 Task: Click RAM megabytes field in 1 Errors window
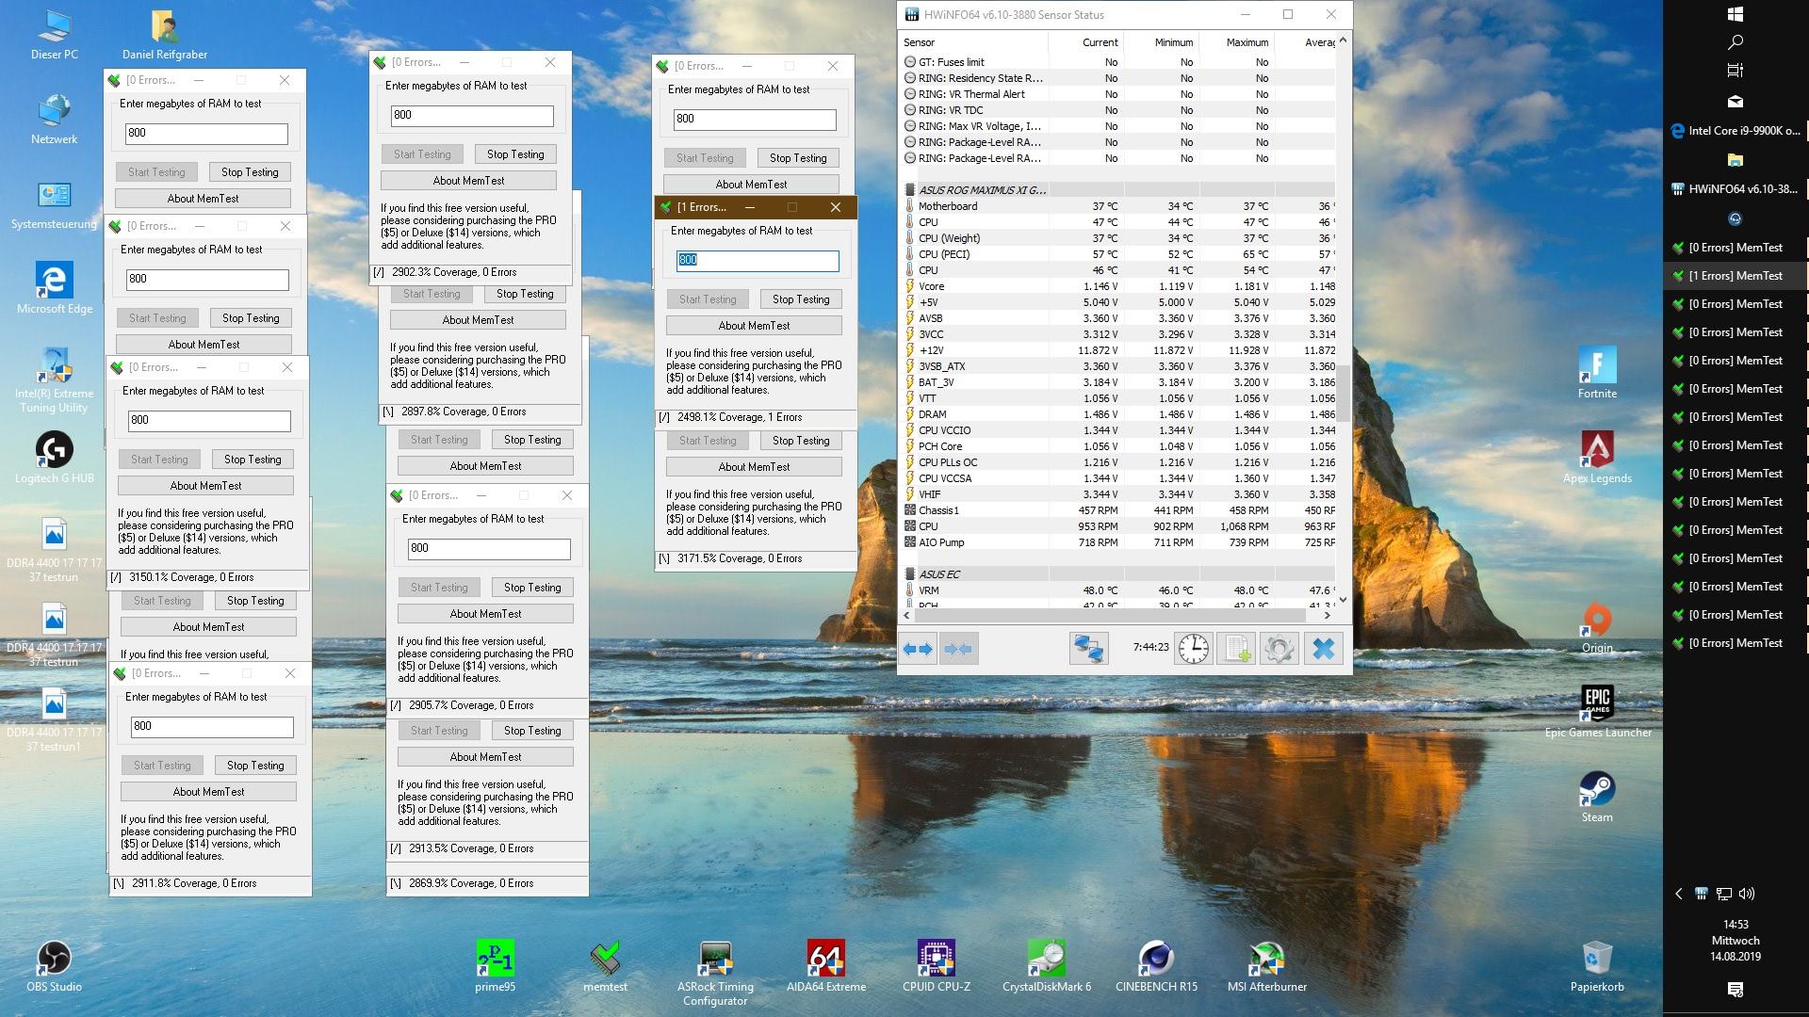pos(758,261)
